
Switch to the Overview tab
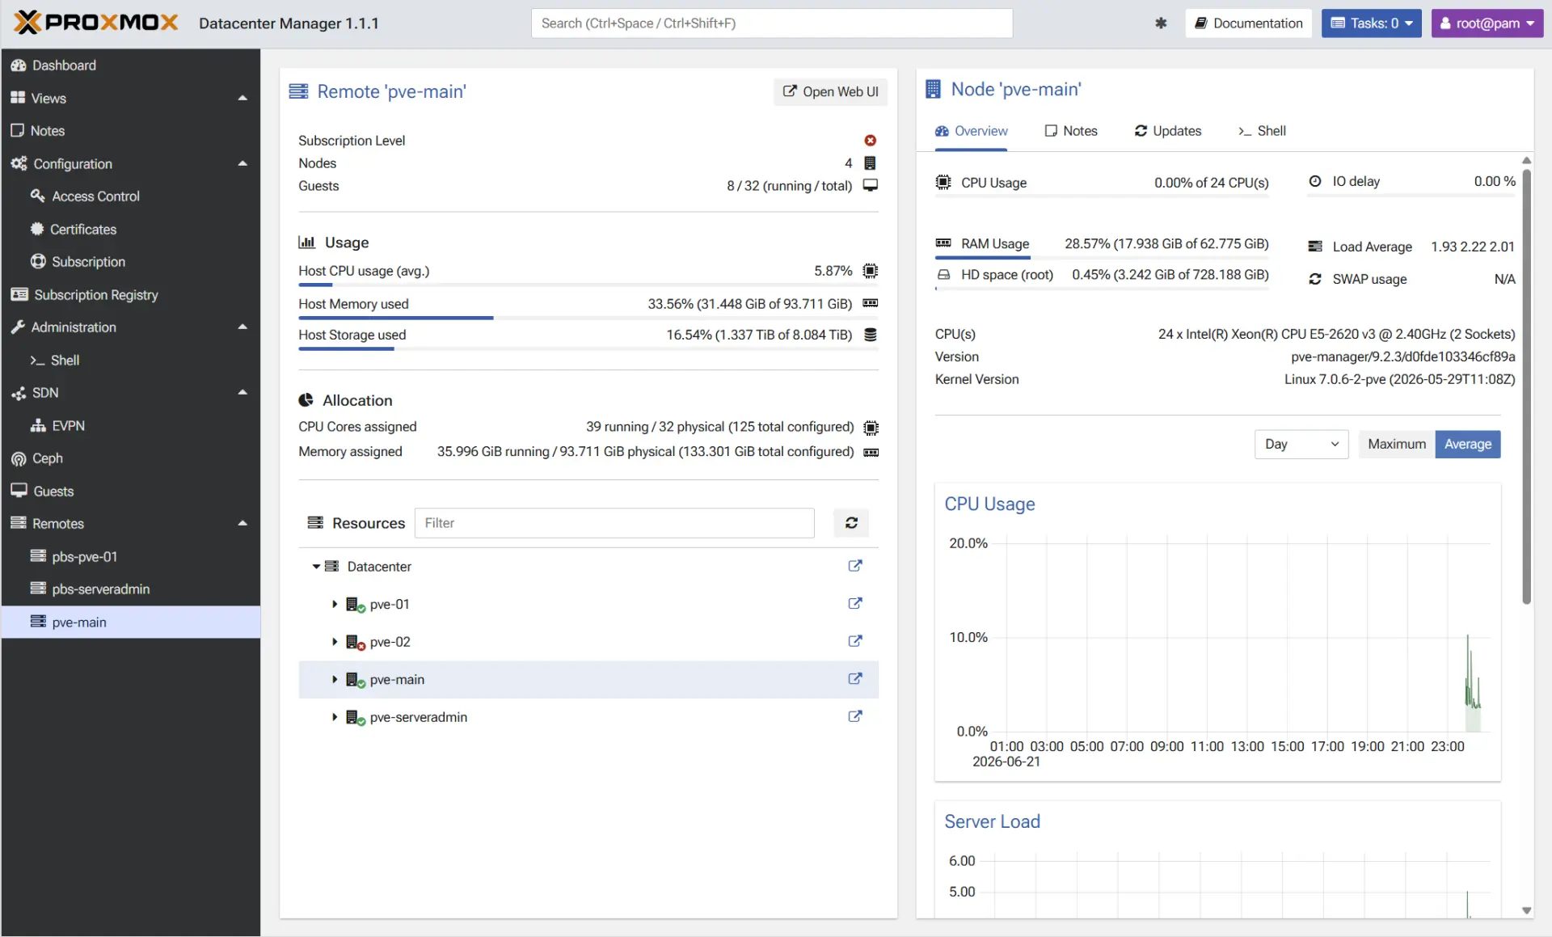[x=971, y=131]
